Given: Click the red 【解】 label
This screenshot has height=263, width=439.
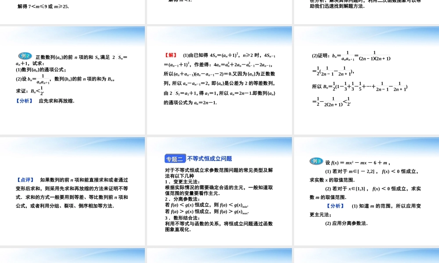Looking at the screenshot, I should click(x=170, y=55).
